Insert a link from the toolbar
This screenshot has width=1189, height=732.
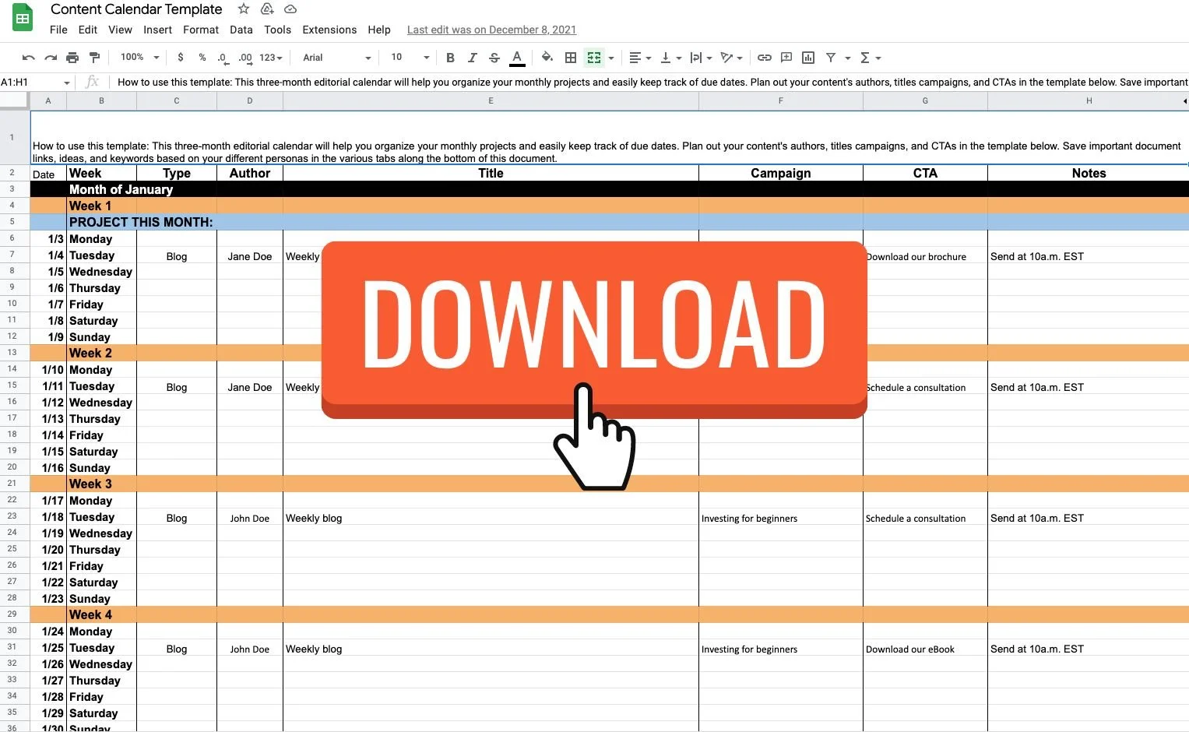(765, 58)
